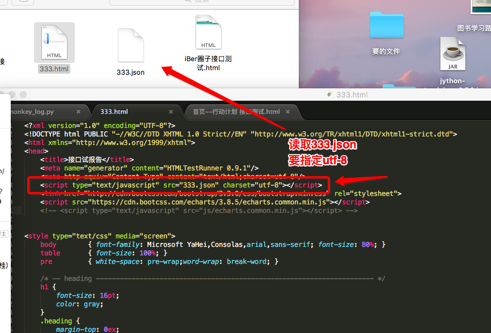Click the font-size 16pt declaration
491x333 pixels.
pyautogui.click(x=88, y=296)
